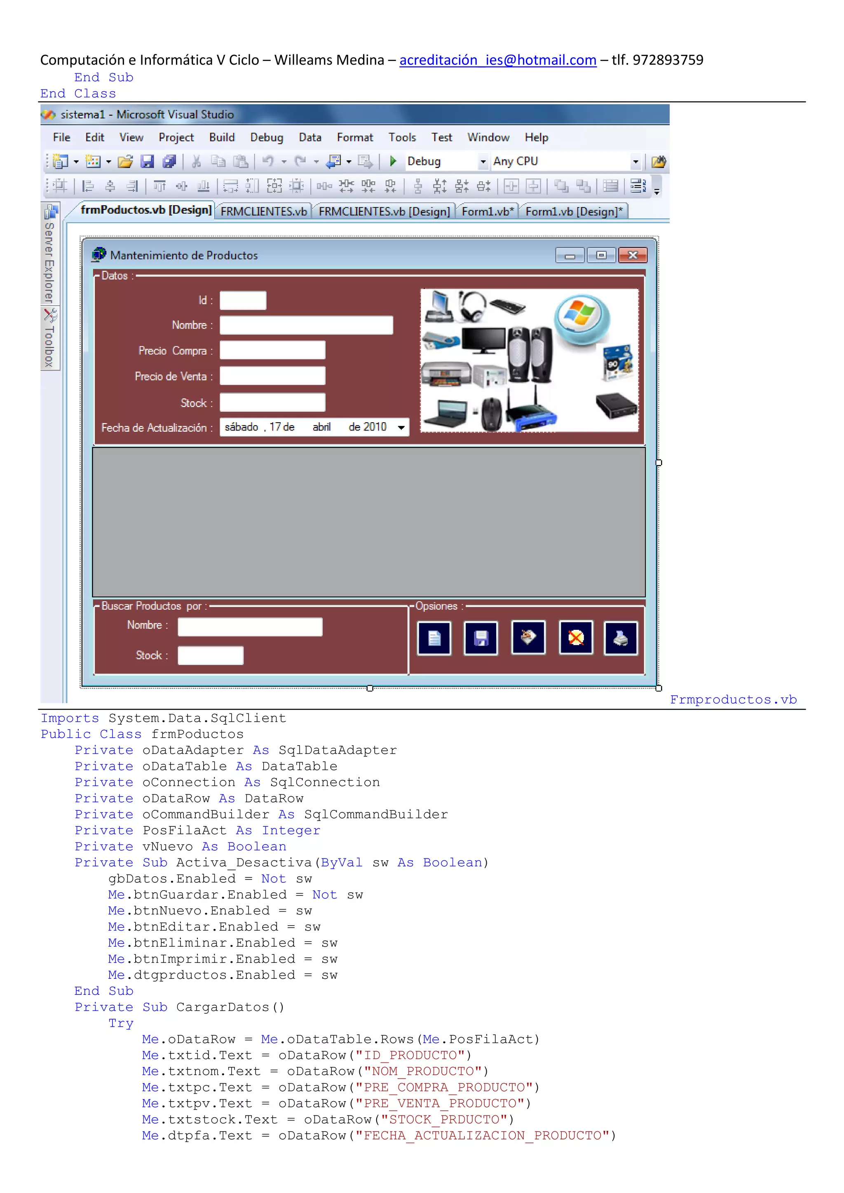Viewport: 844px width, 1193px height.
Task: Click the Center Vertically layout icon
Action: click(x=533, y=186)
